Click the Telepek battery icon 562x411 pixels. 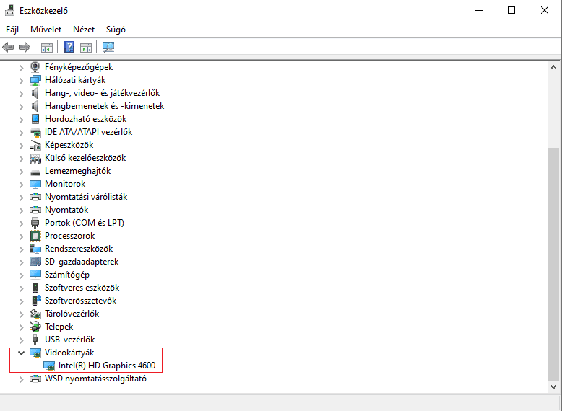click(x=35, y=327)
